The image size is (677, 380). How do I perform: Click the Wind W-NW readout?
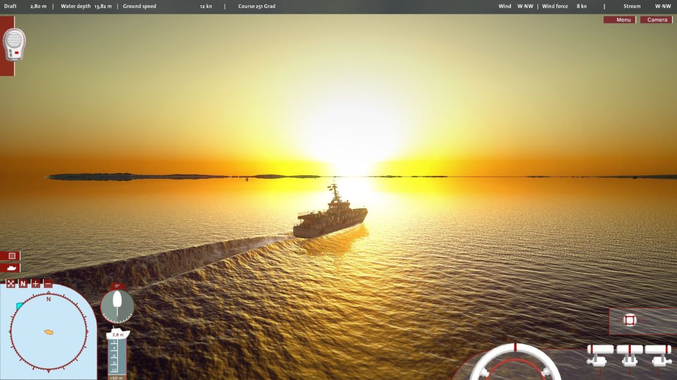516,7
